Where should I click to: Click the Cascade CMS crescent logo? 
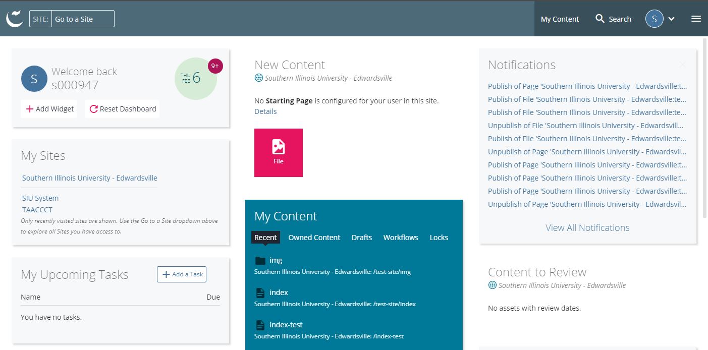click(x=15, y=18)
